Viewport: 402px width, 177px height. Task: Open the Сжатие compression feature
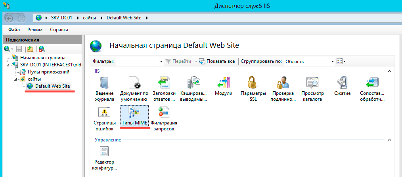(x=342, y=87)
